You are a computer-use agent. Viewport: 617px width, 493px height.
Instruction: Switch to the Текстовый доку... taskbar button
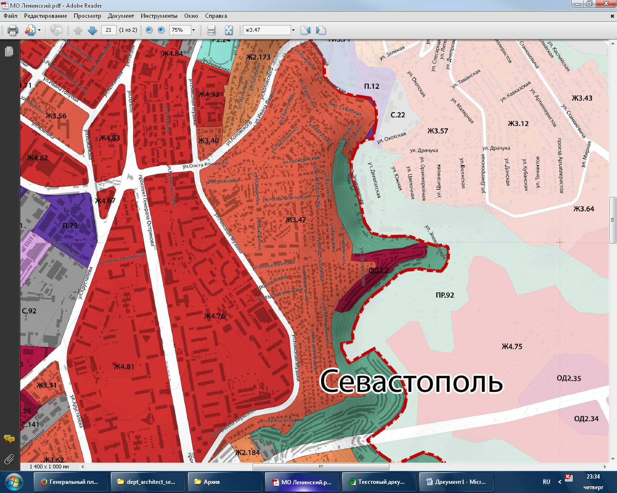point(379,482)
